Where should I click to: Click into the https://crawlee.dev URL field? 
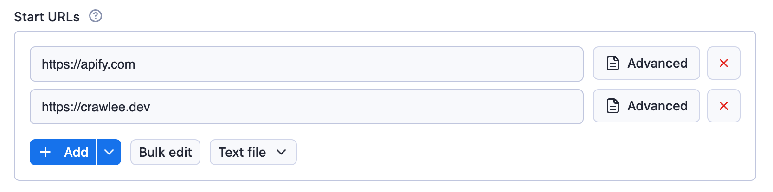click(x=306, y=107)
